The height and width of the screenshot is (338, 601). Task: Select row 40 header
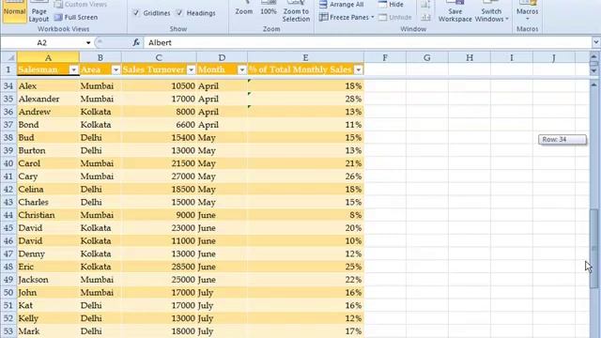click(x=8, y=163)
